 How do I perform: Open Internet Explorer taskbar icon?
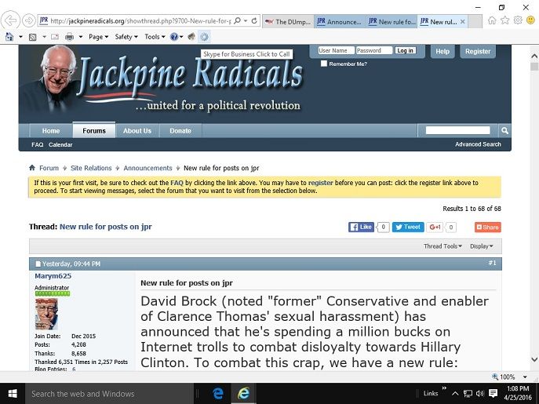click(243, 393)
